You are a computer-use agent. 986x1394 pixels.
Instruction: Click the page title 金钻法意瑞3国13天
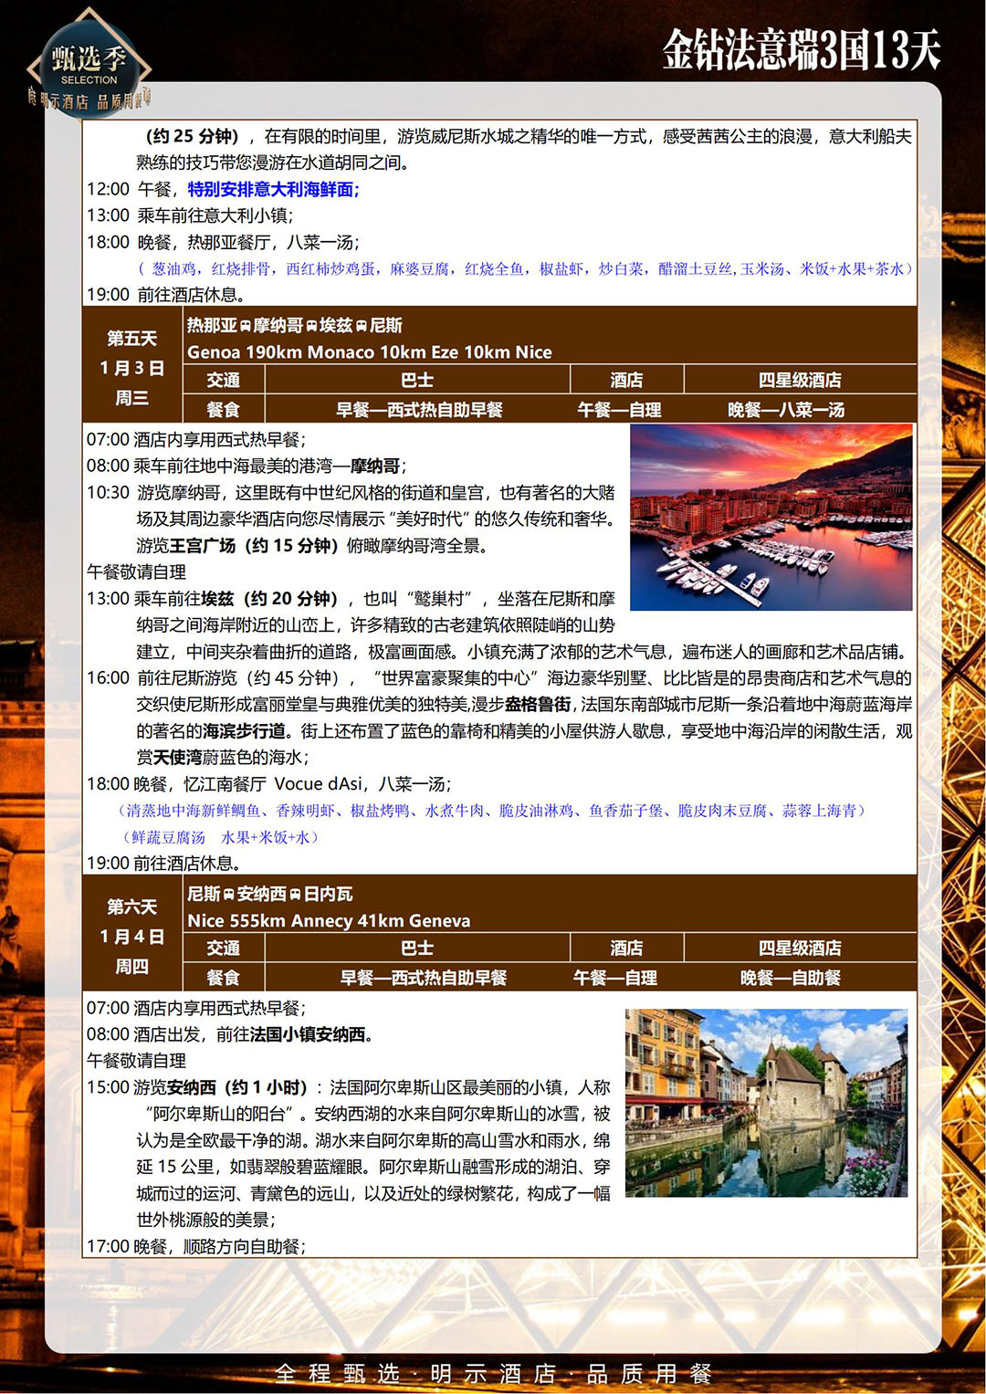tap(801, 49)
